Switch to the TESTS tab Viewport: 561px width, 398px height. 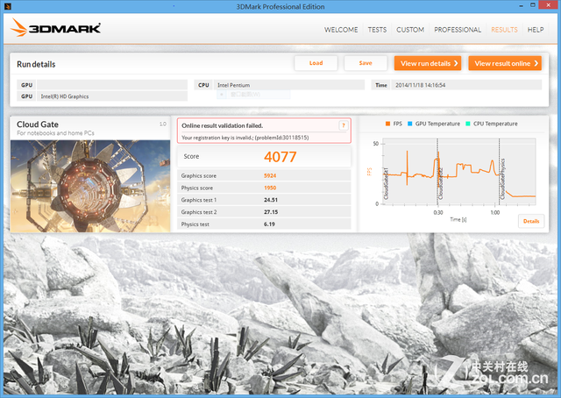(x=377, y=30)
